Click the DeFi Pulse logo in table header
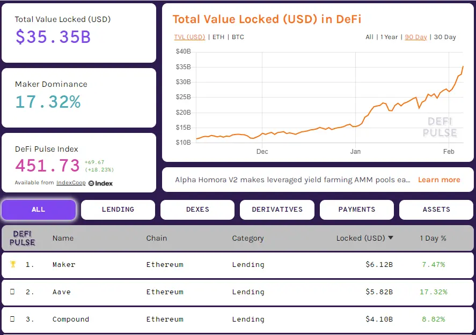Image resolution: width=476 pixels, height=335 pixels. 22,238
